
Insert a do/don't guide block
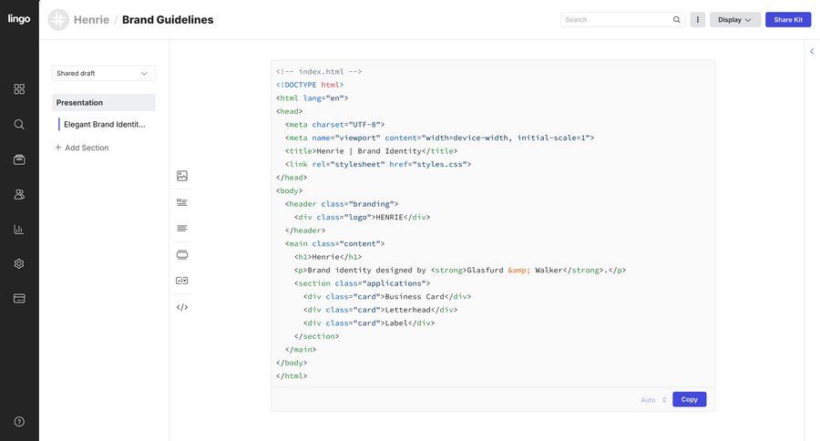coord(182,281)
